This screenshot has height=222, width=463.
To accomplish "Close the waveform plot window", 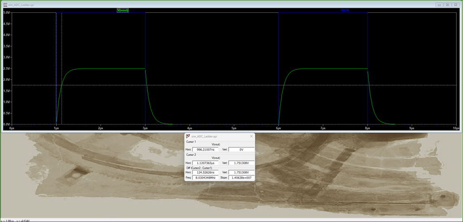I will 455,5.
